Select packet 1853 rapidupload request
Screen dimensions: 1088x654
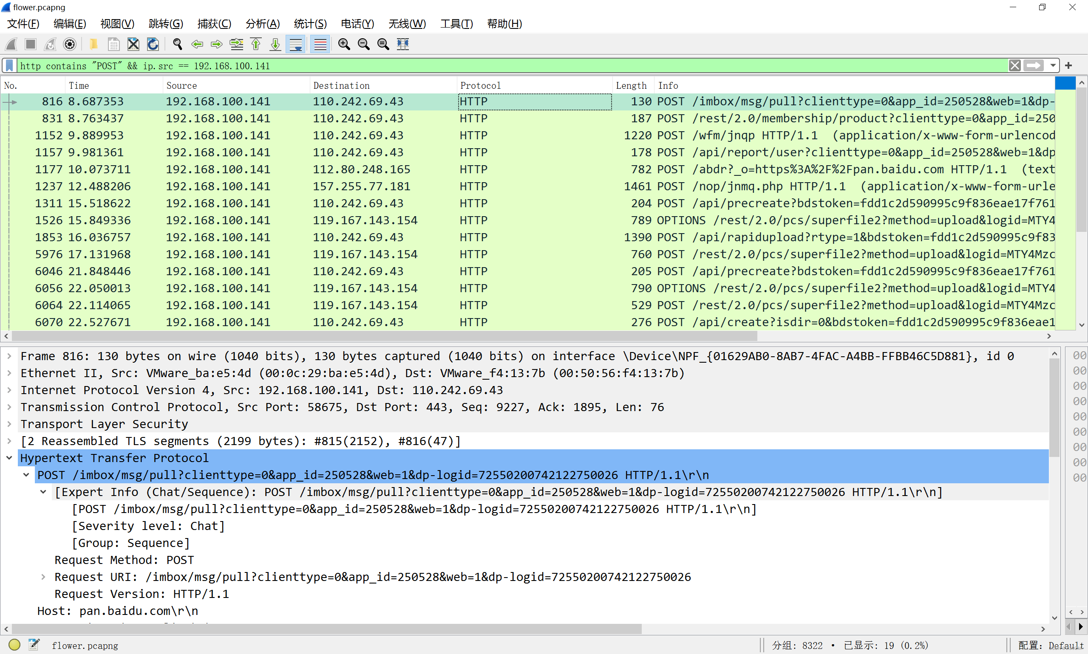(x=527, y=237)
